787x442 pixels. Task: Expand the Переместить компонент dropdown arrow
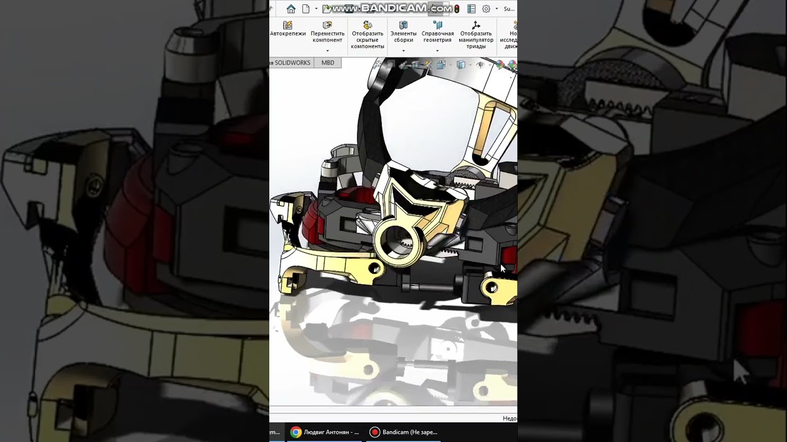coord(328,51)
